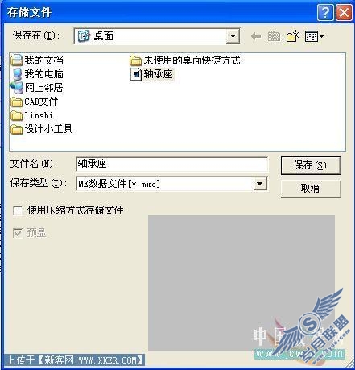Viewport: 355px width, 370px height.
Task: Select the 网上邻居 icon
Action: pyautogui.click(x=17, y=88)
